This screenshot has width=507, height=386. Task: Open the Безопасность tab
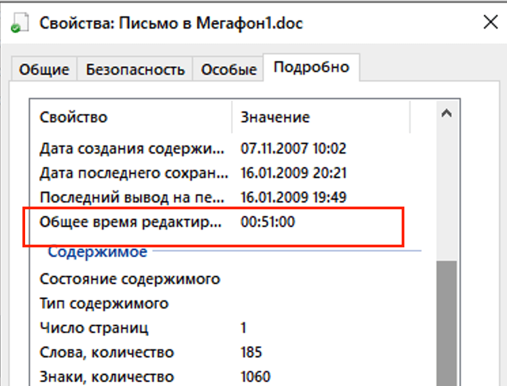[135, 69]
